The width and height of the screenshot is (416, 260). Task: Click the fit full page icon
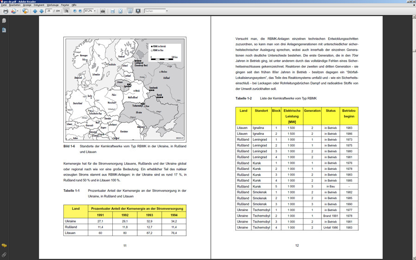click(121, 11)
